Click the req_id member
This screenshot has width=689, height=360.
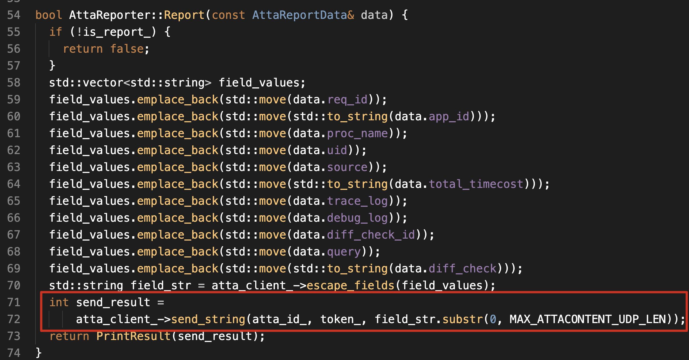tap(347, 99)
